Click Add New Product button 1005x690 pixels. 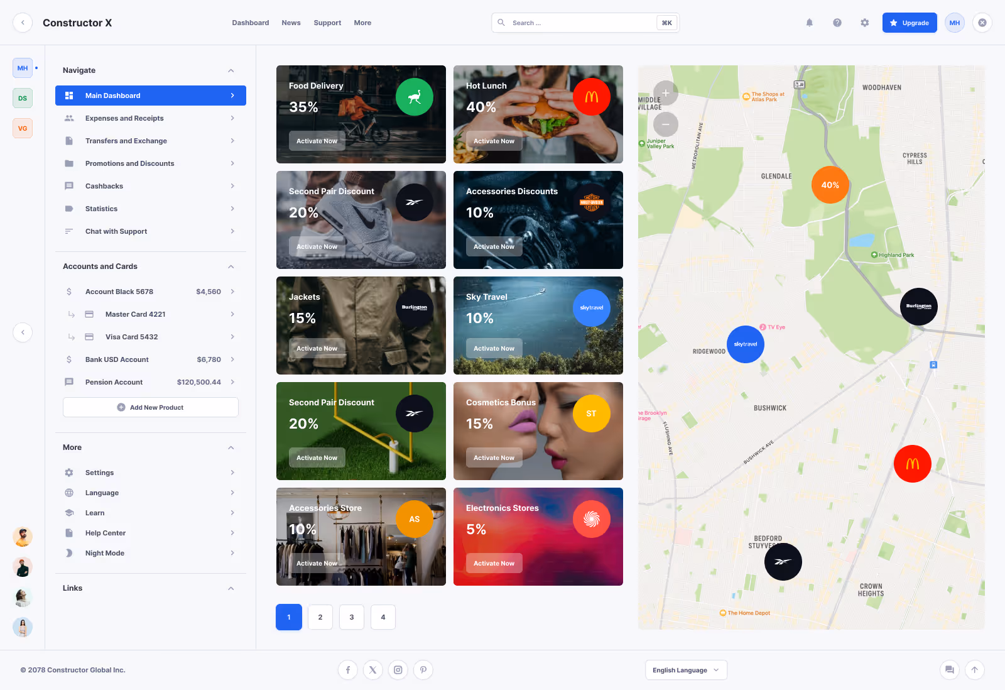coord(151,407)
